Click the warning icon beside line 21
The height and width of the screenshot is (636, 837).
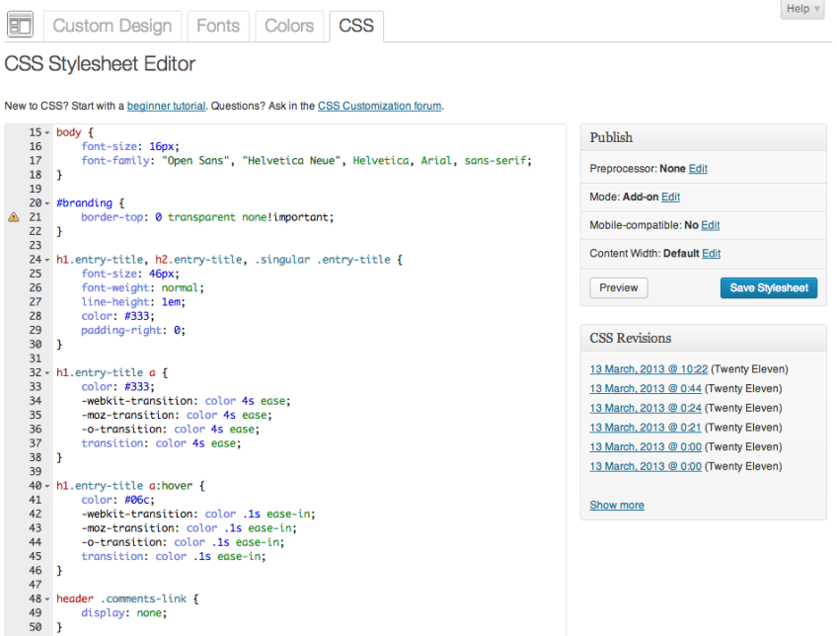pyautogui.click(x=13, y=215)
